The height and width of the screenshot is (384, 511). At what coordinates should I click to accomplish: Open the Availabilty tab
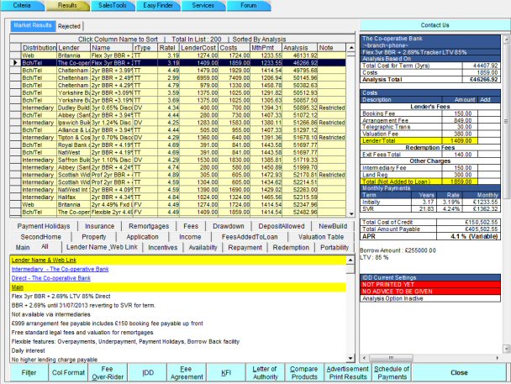coord(203,248)
